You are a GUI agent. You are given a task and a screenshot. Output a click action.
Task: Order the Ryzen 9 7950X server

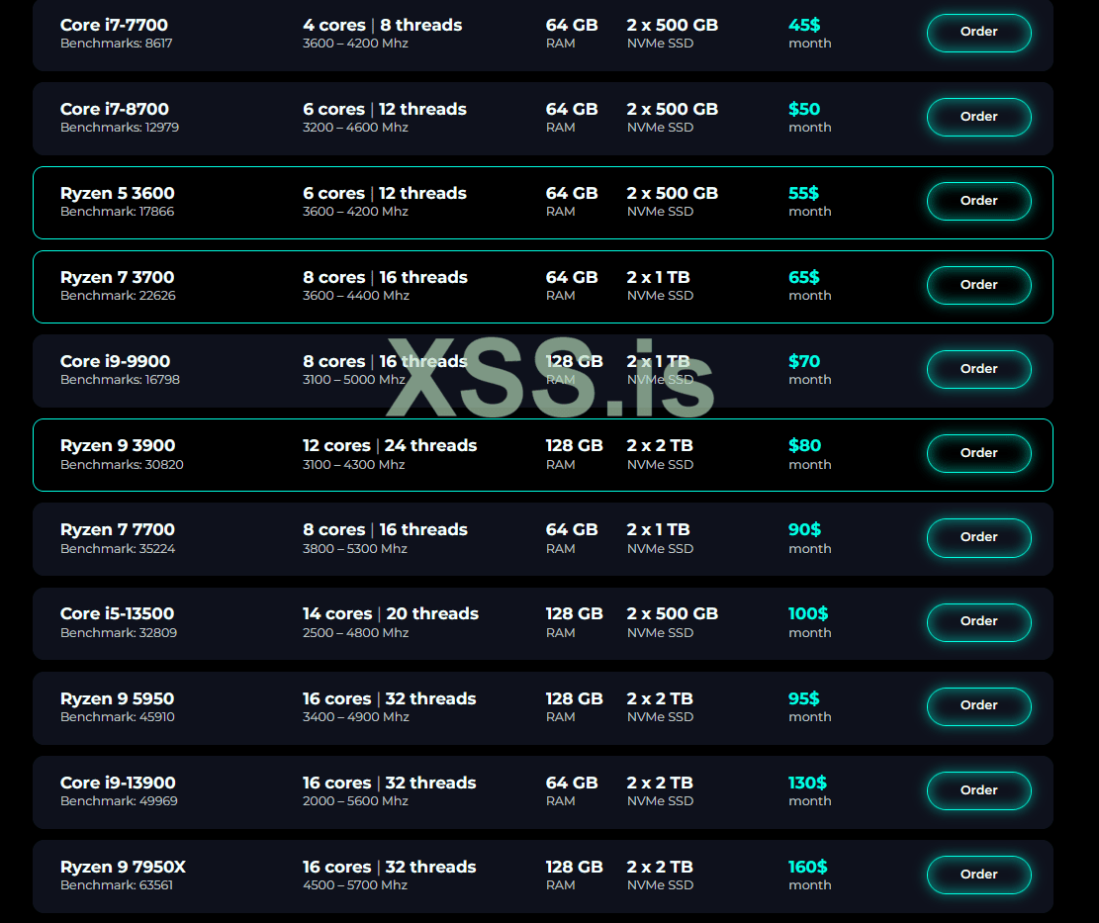[978, 874]
